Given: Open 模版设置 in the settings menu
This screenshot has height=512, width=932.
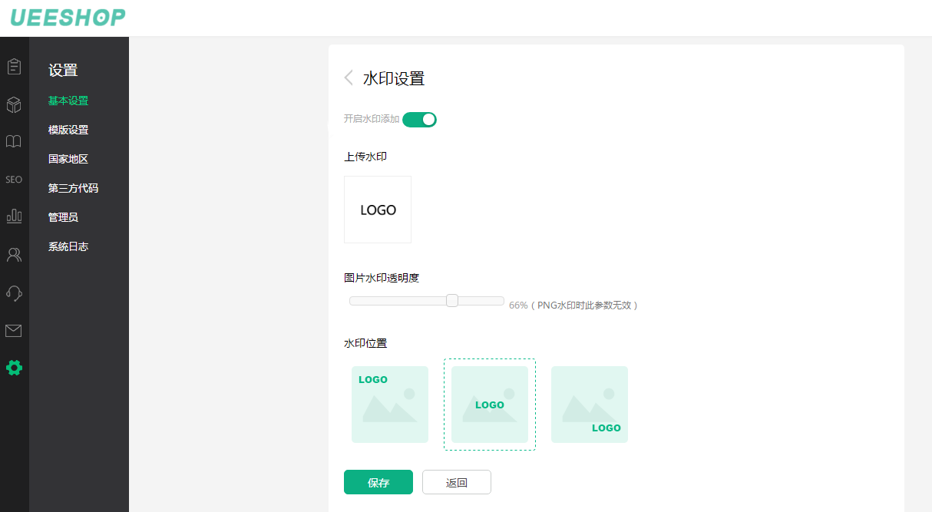Looking at the screenshot, I should [68, 130].
